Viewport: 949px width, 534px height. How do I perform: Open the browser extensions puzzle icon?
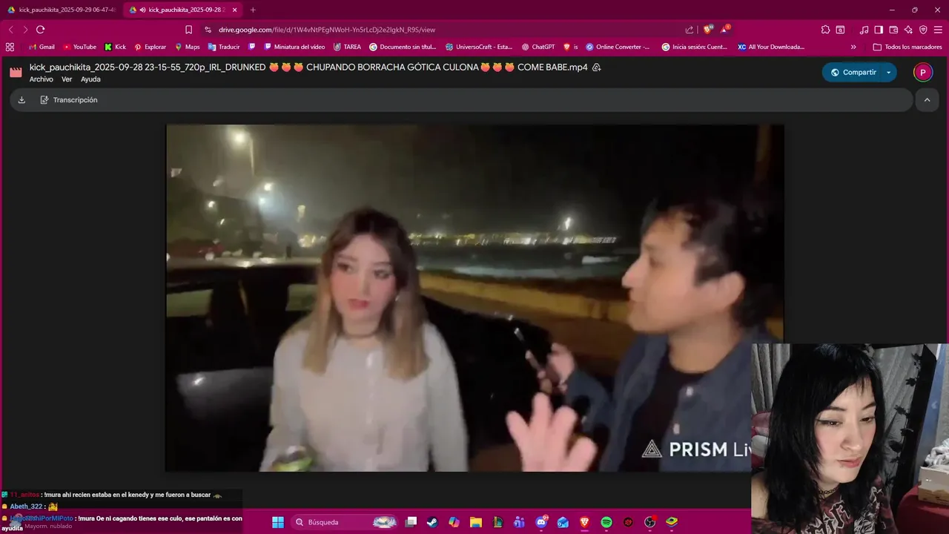825,30
